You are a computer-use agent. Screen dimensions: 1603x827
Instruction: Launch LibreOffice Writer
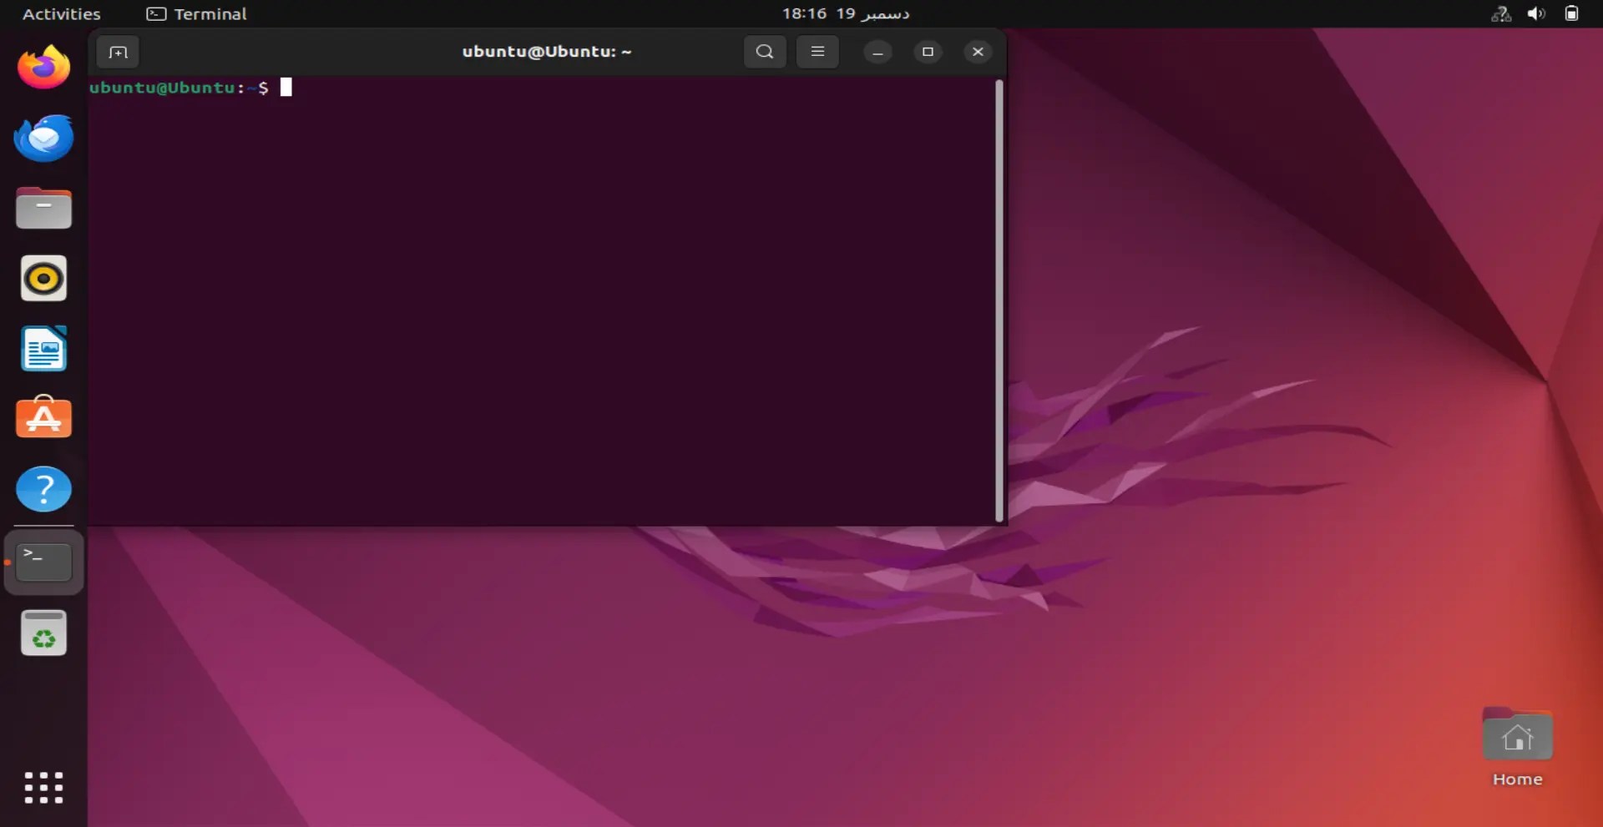pyautogui.click(x=43, y=349)
